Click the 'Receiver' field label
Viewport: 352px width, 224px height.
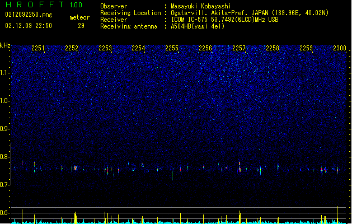coord(114,20)
